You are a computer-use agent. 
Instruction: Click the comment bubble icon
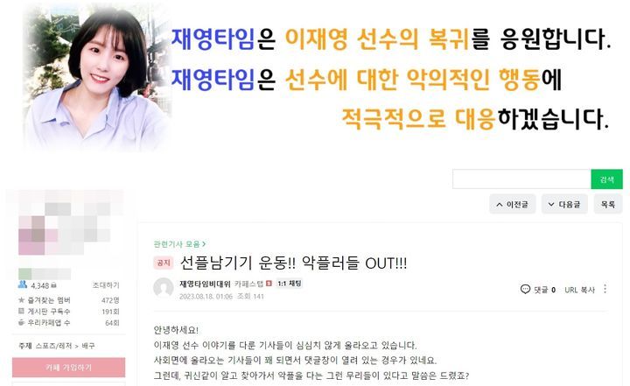pos(525,289)
